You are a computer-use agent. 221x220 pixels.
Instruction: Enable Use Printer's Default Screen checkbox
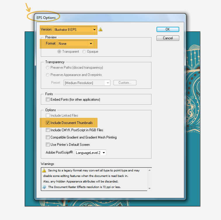(x=48, y=144)
